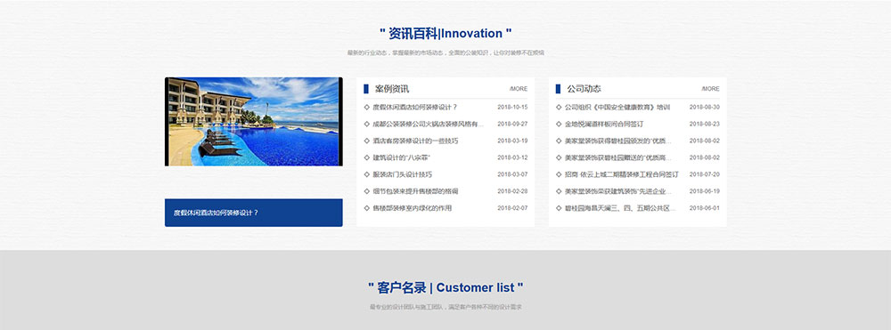Screen dimensions: 891x330
Task: Open MORE link in 公司动态 panel
Action: (x=710, y=89)
